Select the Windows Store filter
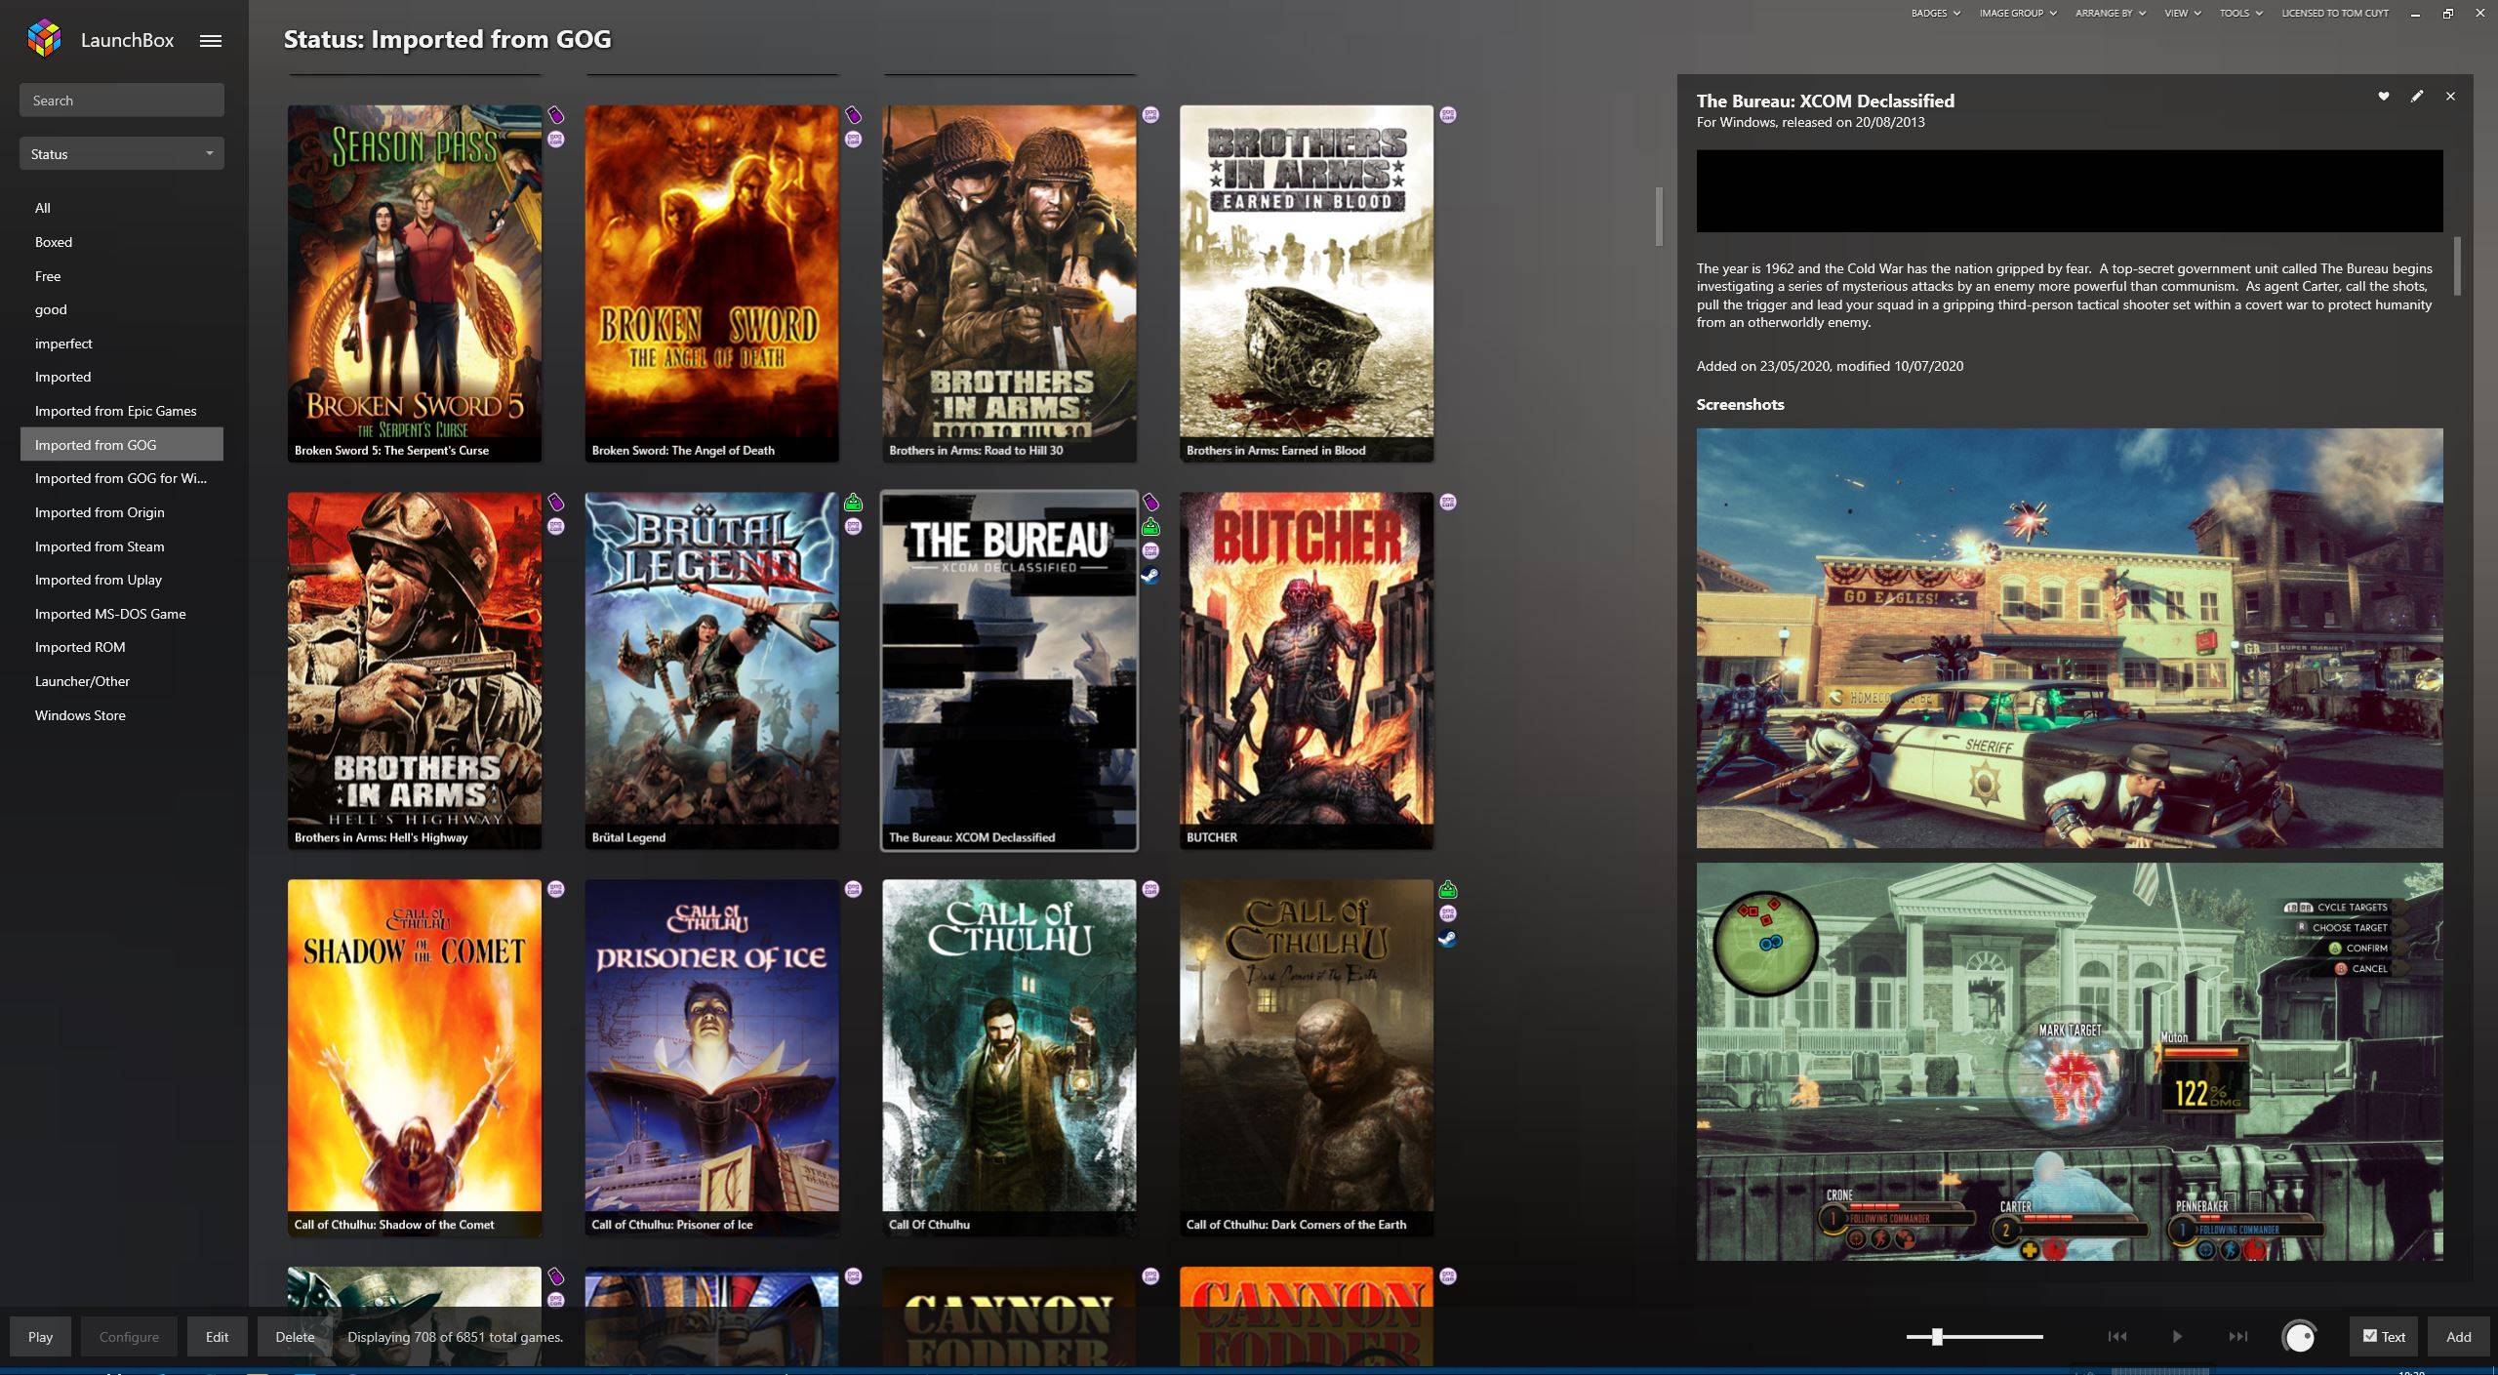Viewport: 2498px width, 1375px height. pyautogui.click(x=121, y=715)
